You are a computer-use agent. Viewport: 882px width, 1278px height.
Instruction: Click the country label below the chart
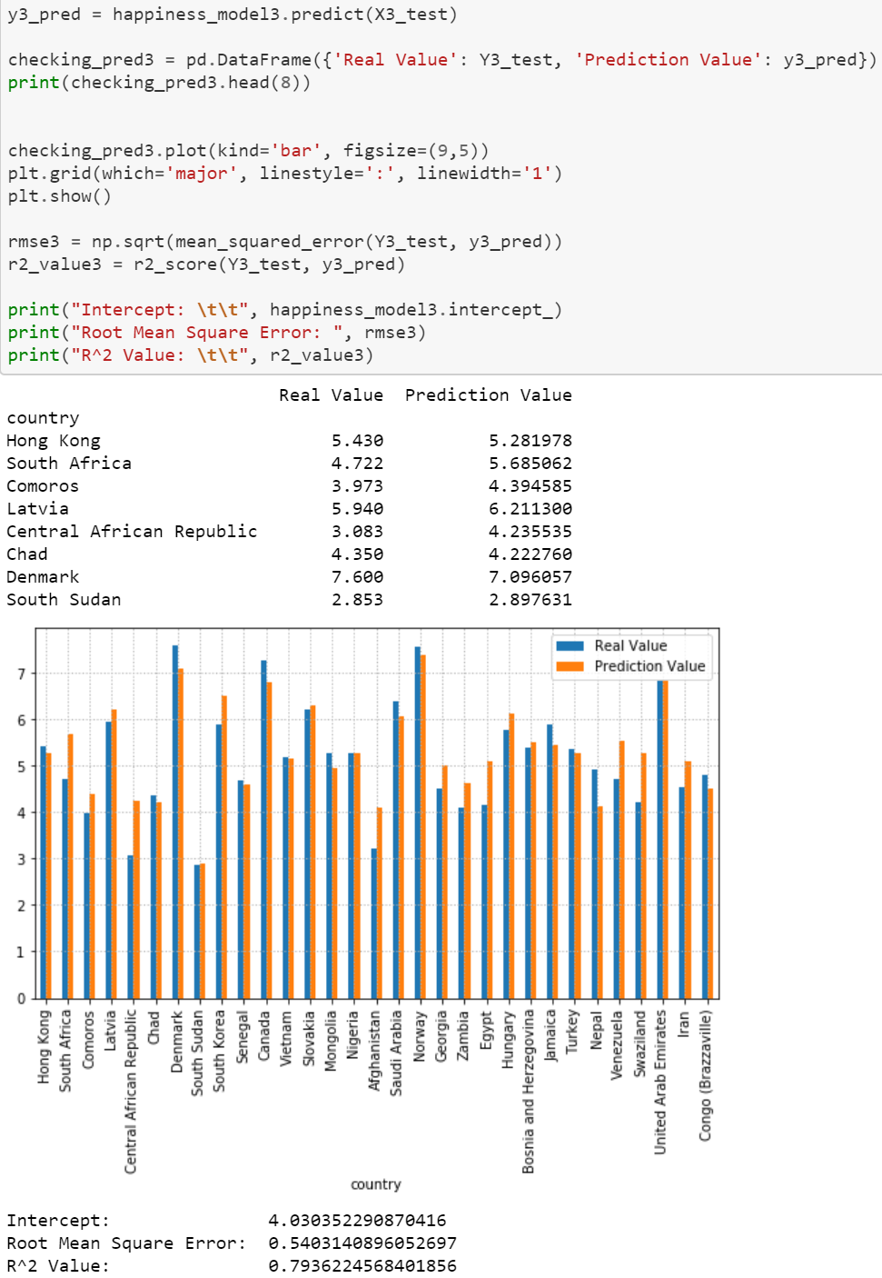click(x=375, y=1183)
